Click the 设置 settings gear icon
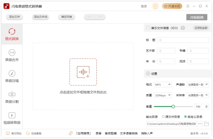The height and width of the screenshot is (139, 213). [148, 74]
